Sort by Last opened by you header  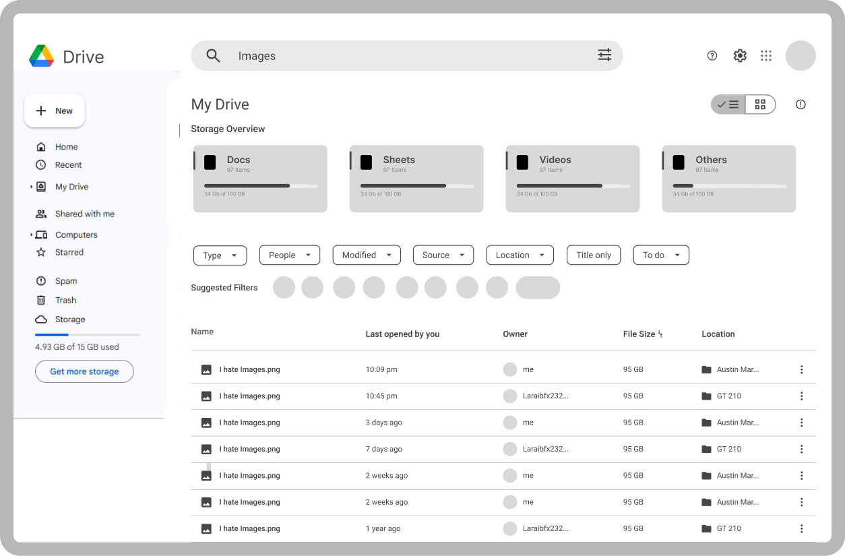point(402,334)
